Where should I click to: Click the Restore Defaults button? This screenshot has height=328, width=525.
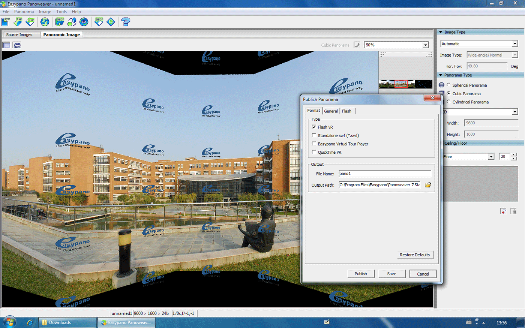(x=415, y=255)
